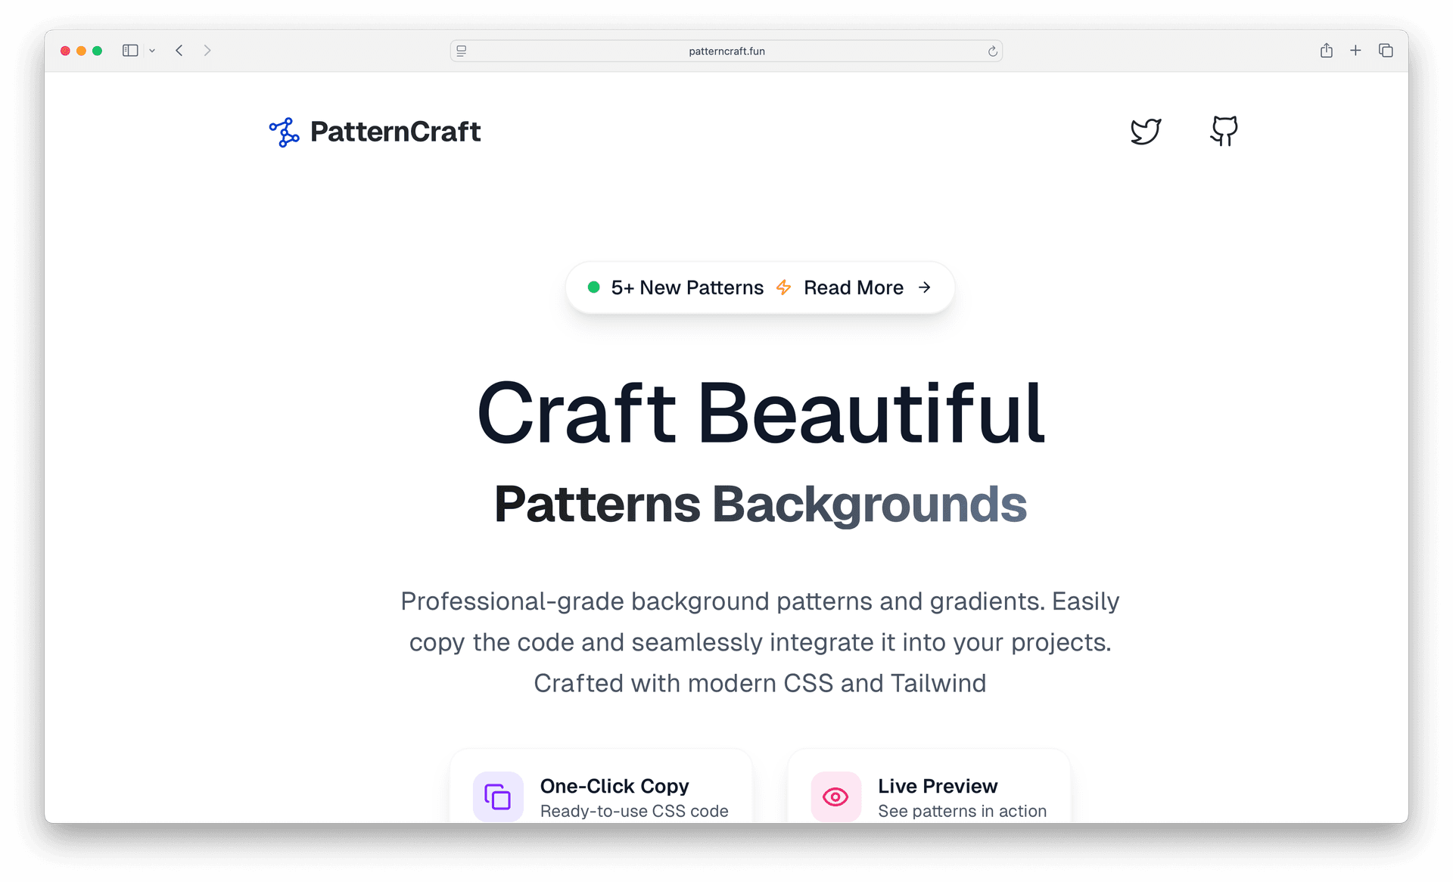The height and width of the screenshot is (882, 1453).
Task: Click the orange lightning bolt icon
Action: point(783,287)
